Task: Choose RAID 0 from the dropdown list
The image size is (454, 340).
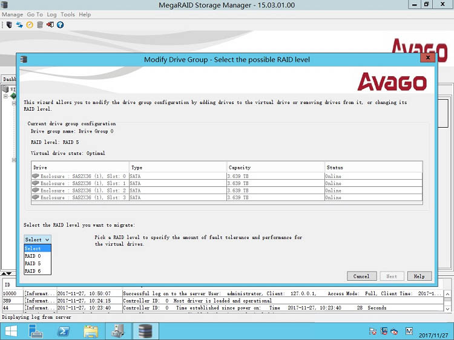Action: (38, 256)
